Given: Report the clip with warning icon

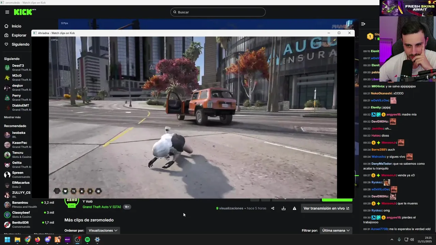Looking at the screenshot, I should (294, 208).
